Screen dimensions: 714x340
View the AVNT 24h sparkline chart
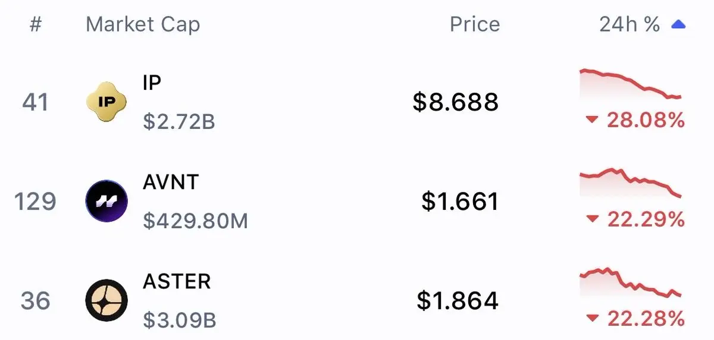(x=631, y=184)
